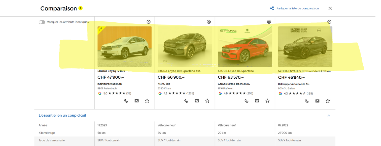This screenshot has height=146, width=381.
Task: Click dealer name AMAG Zug
Action: 165,84
